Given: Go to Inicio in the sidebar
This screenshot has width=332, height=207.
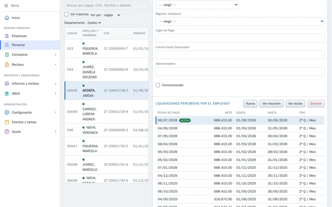Looking at the screenshot, I should coord(30,18).
